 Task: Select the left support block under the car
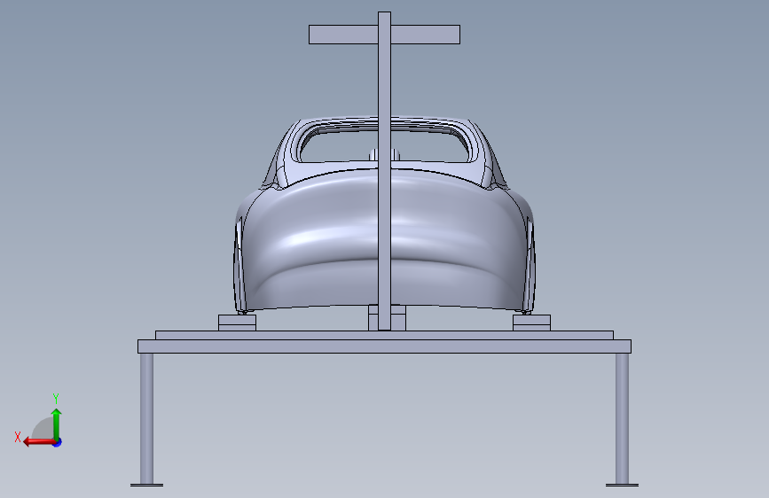238,323
